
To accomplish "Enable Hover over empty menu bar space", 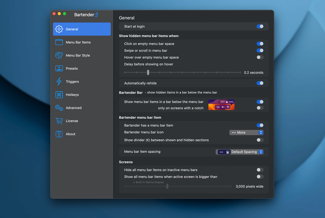I will pos(260,57).
